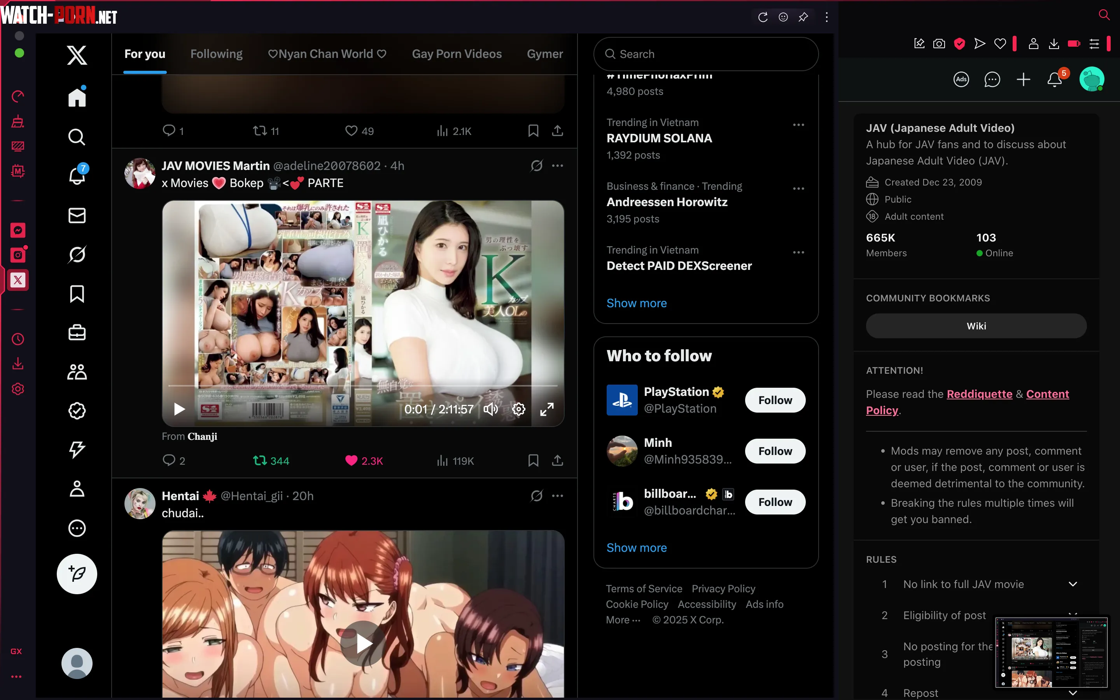The image size is (1120, 700).
Task: Expand rule 1 No link chevron
Action: coord(1073,584)
